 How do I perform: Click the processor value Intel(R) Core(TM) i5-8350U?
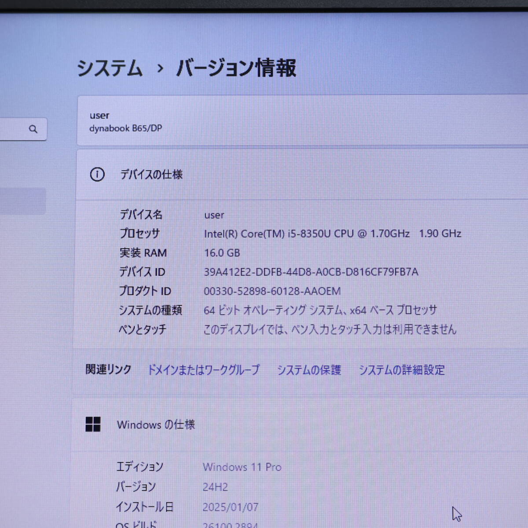[333, 234]
